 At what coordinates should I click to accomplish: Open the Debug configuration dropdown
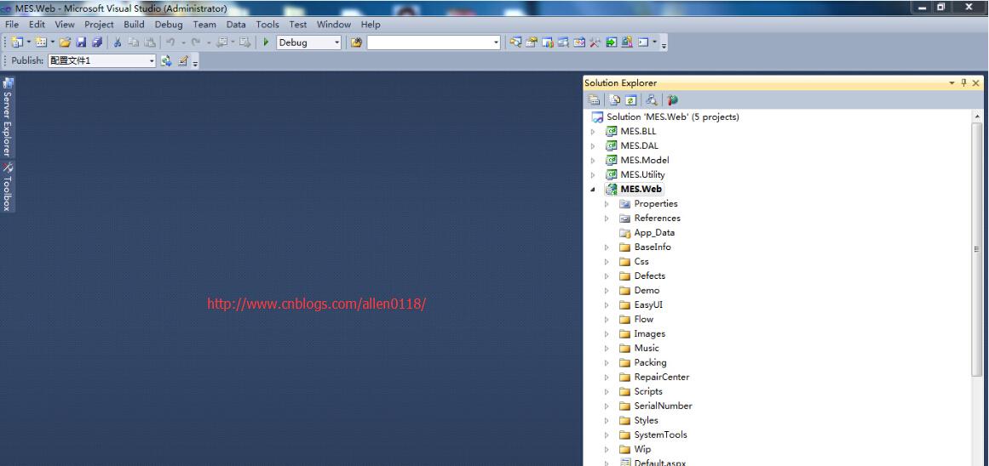[336, 43]
